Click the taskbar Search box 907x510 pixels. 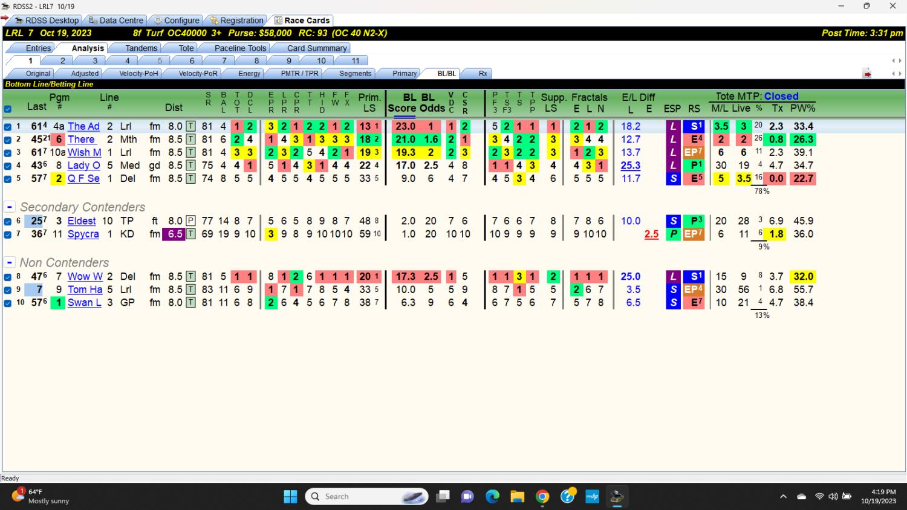coord(367,497)
